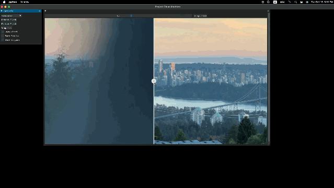Image resolution: width=334 pixels, height=188 pixels.
Task: Click the highlighted input source icon in menu bar
Action: (275, 2)
